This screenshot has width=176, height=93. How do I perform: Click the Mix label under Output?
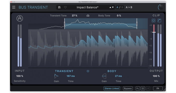click(156, 81)
